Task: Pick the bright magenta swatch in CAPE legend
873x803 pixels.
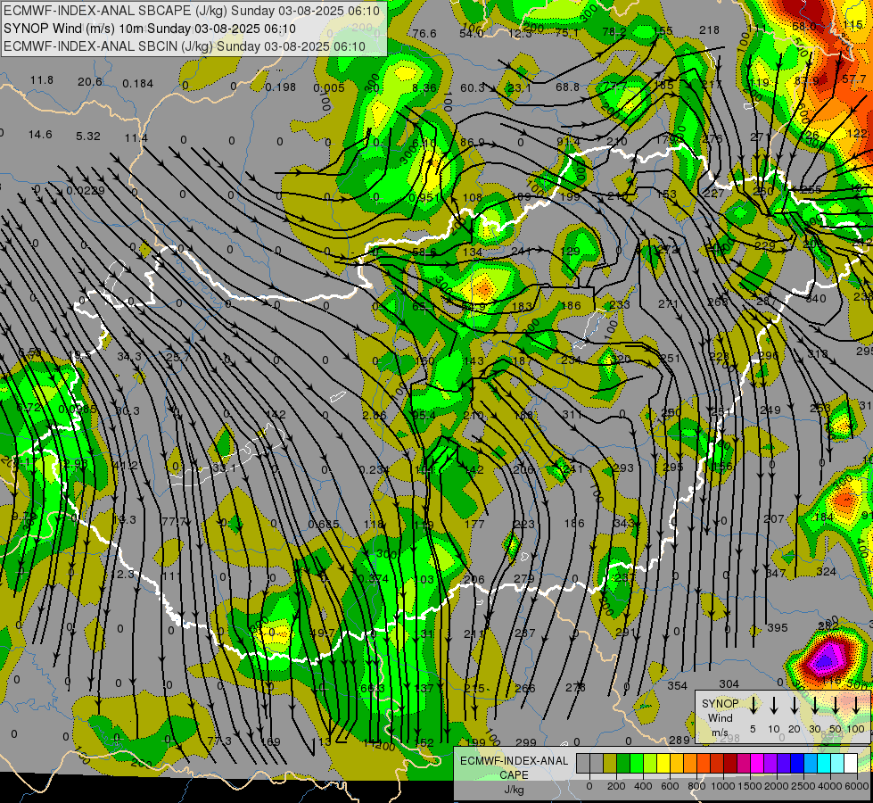Action: point(757,763)
